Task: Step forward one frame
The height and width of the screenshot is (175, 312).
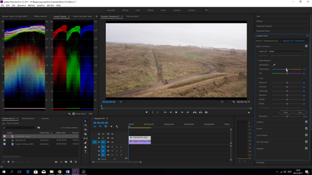Action: point(182,112)
